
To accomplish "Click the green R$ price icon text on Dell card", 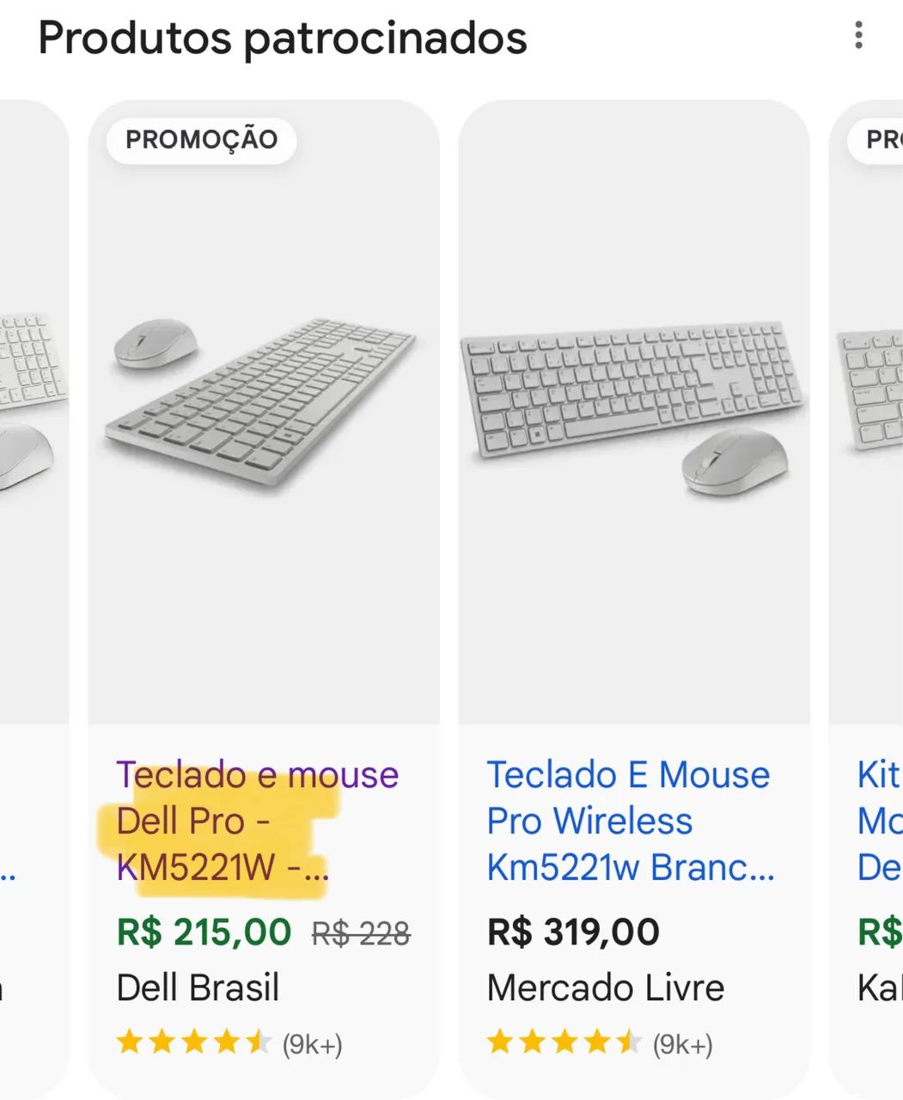I will point(204,931).
